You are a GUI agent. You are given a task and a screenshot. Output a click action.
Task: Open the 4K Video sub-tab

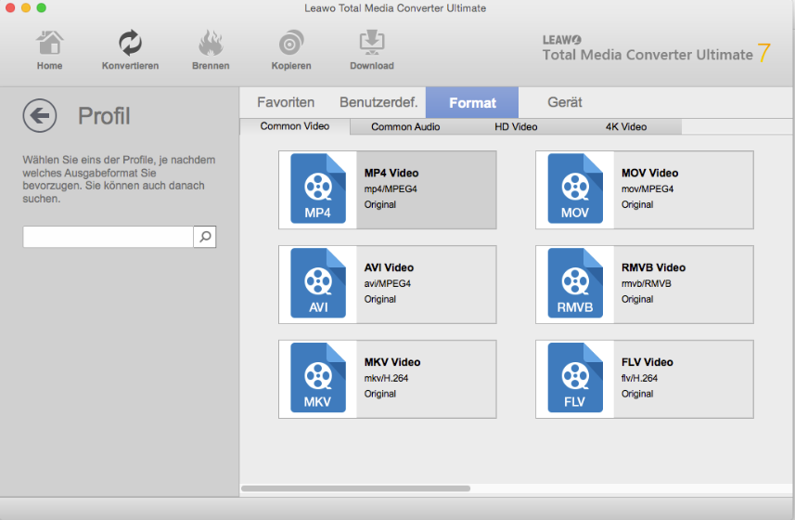coord(626,126)
